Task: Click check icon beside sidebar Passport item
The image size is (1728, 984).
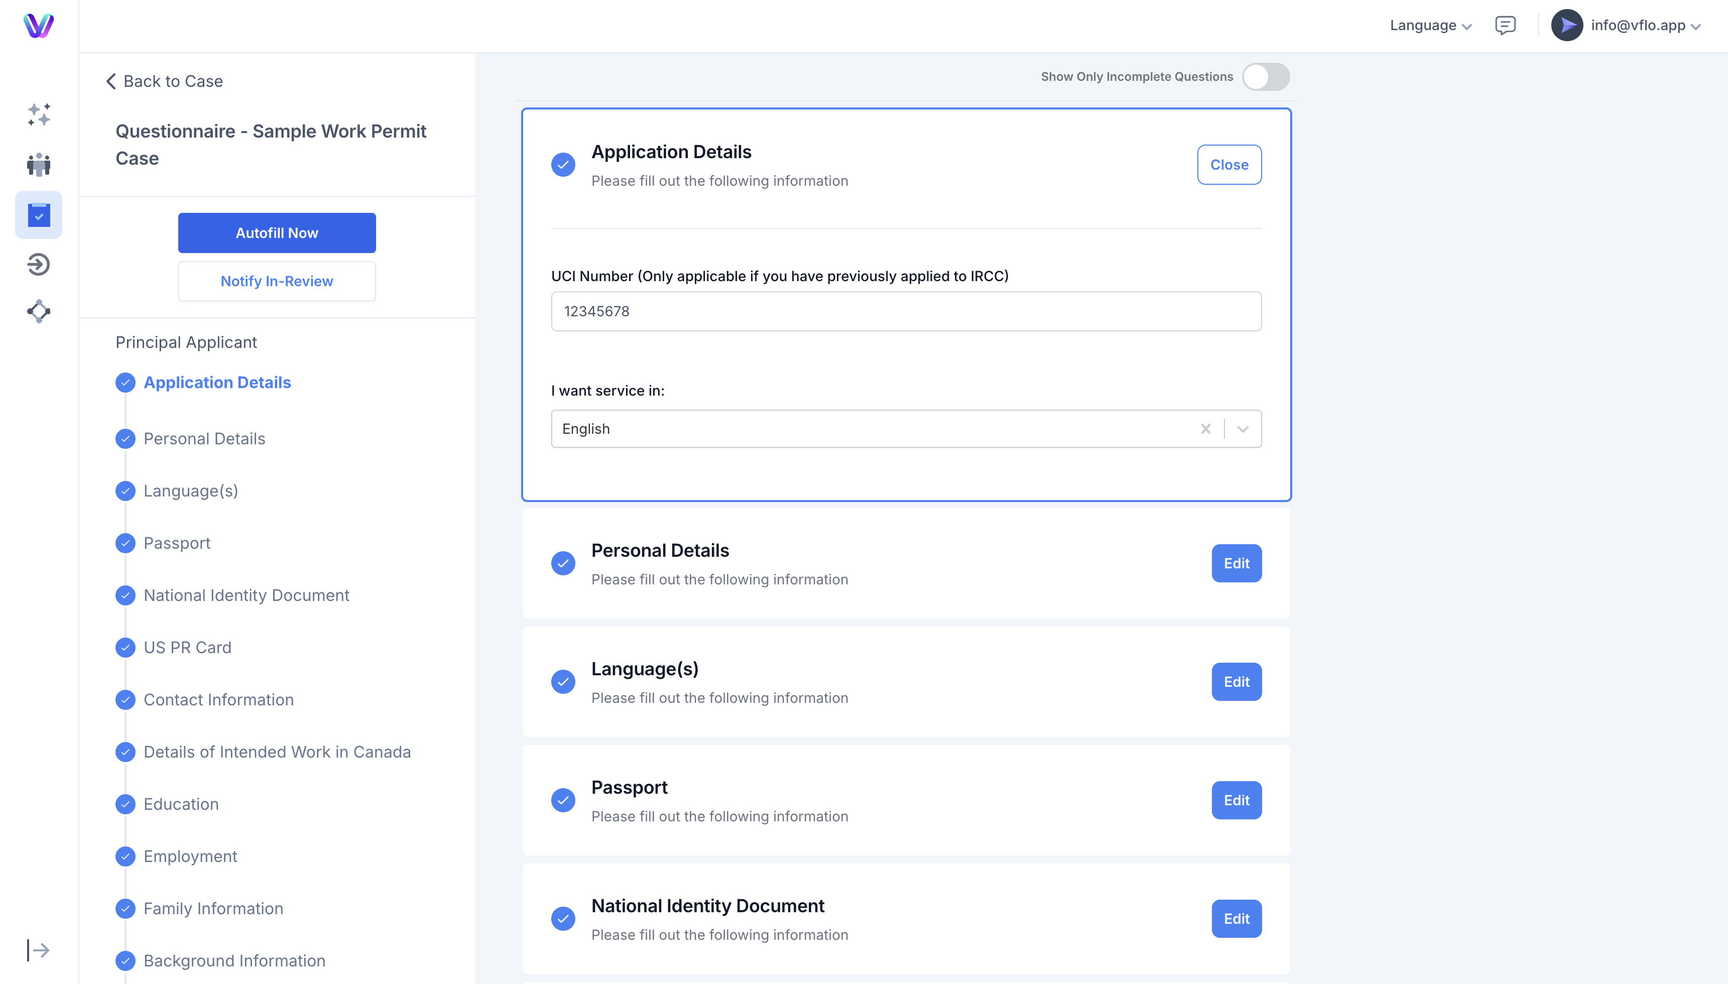Action: pos(125,543)
